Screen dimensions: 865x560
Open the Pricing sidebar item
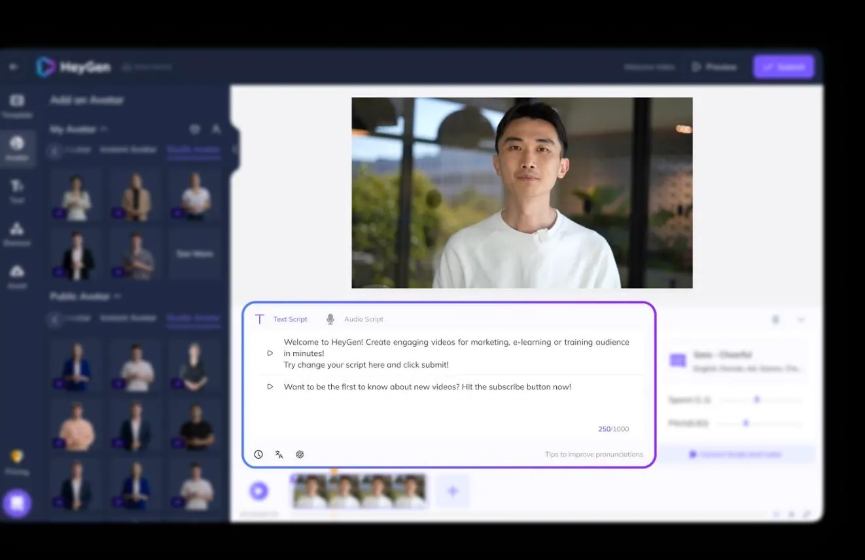tap(17, 461)
